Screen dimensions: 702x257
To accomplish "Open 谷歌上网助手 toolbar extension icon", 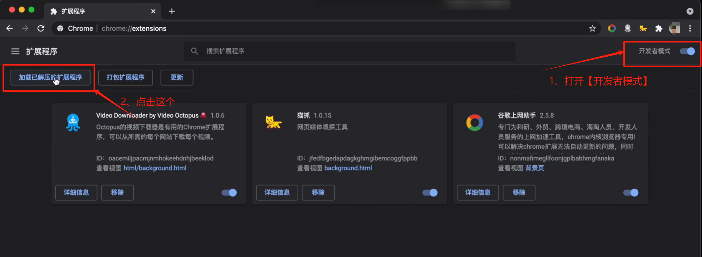I will [612, 28].
